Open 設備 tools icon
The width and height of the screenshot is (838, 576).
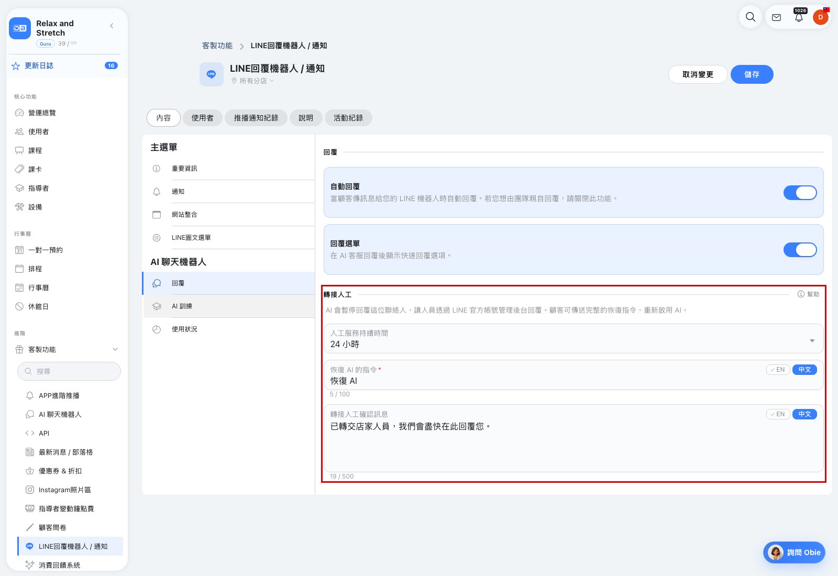click(x=19, y=207)
